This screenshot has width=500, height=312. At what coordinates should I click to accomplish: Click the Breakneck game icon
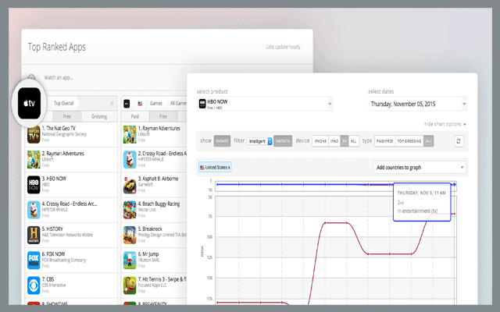click(x=130, y=235)
